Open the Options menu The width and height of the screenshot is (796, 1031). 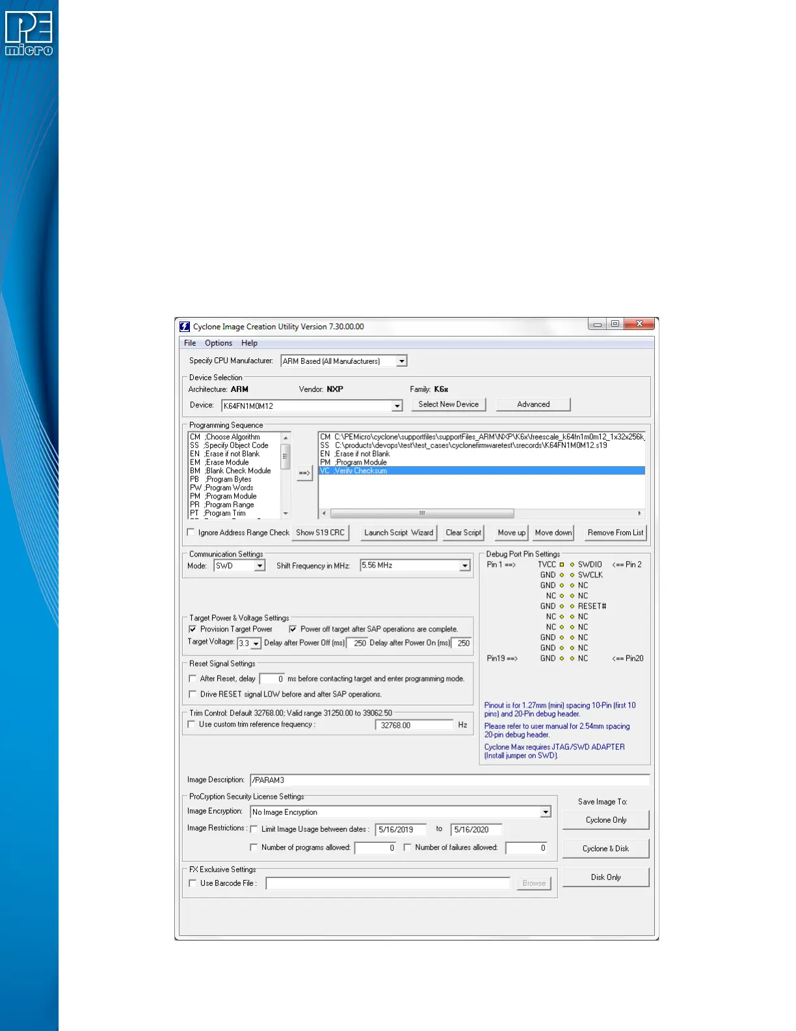point(219,343)
